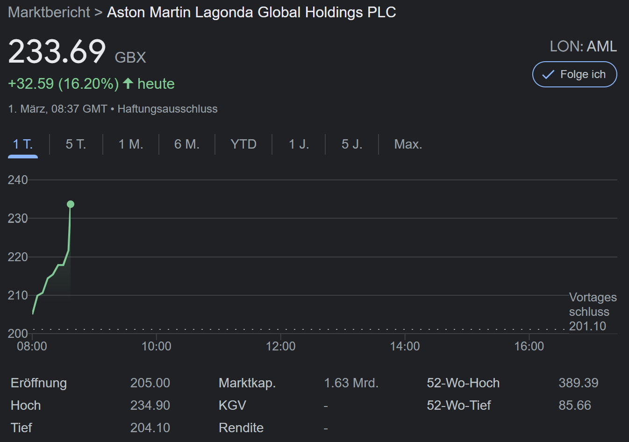Switch to the 5 J. range tab

tap(352, 144)
